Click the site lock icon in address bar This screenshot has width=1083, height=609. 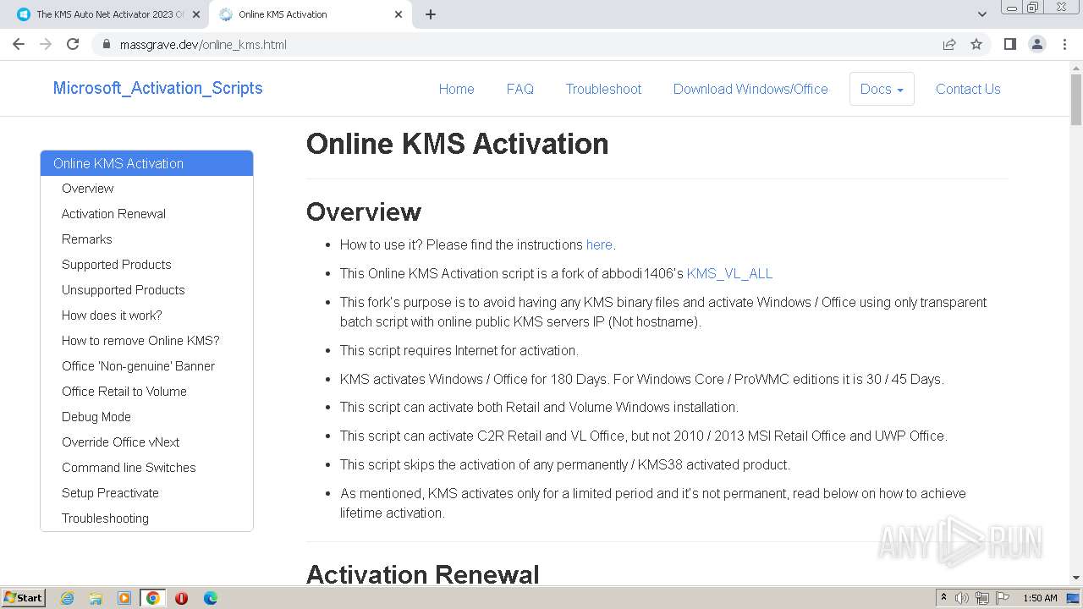(106, 44)
